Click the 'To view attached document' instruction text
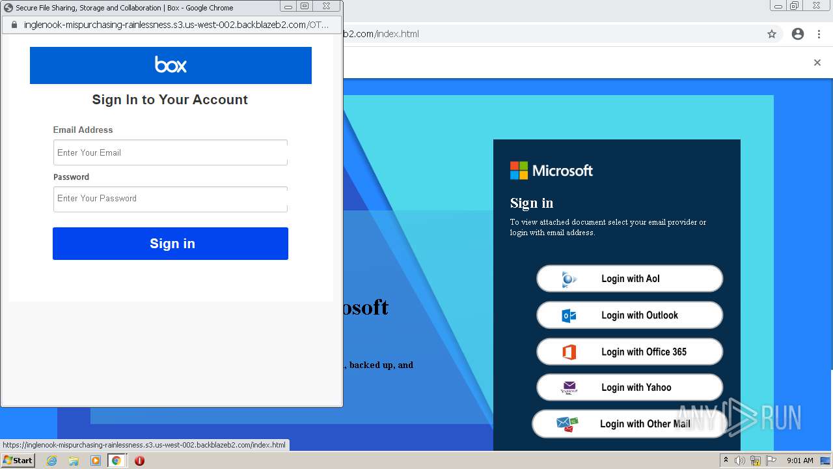The width and height of the screenshot is (833, 469). 608,227
